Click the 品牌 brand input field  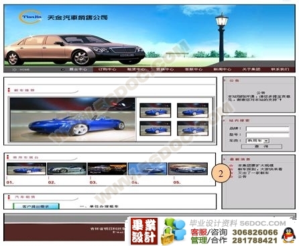click(x=267, y=129)
